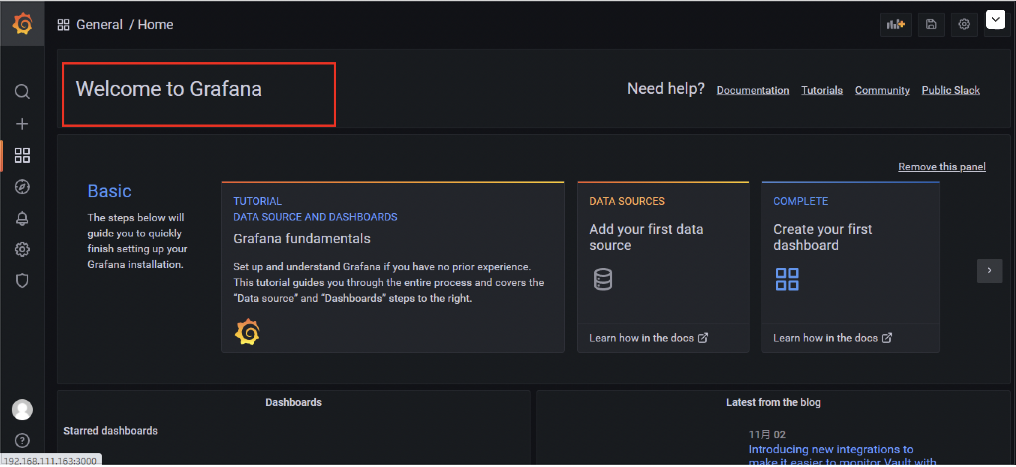The image size is (1016, 467).
Task: Click the dashboards grid icon beside General
Action: (63, 25)
